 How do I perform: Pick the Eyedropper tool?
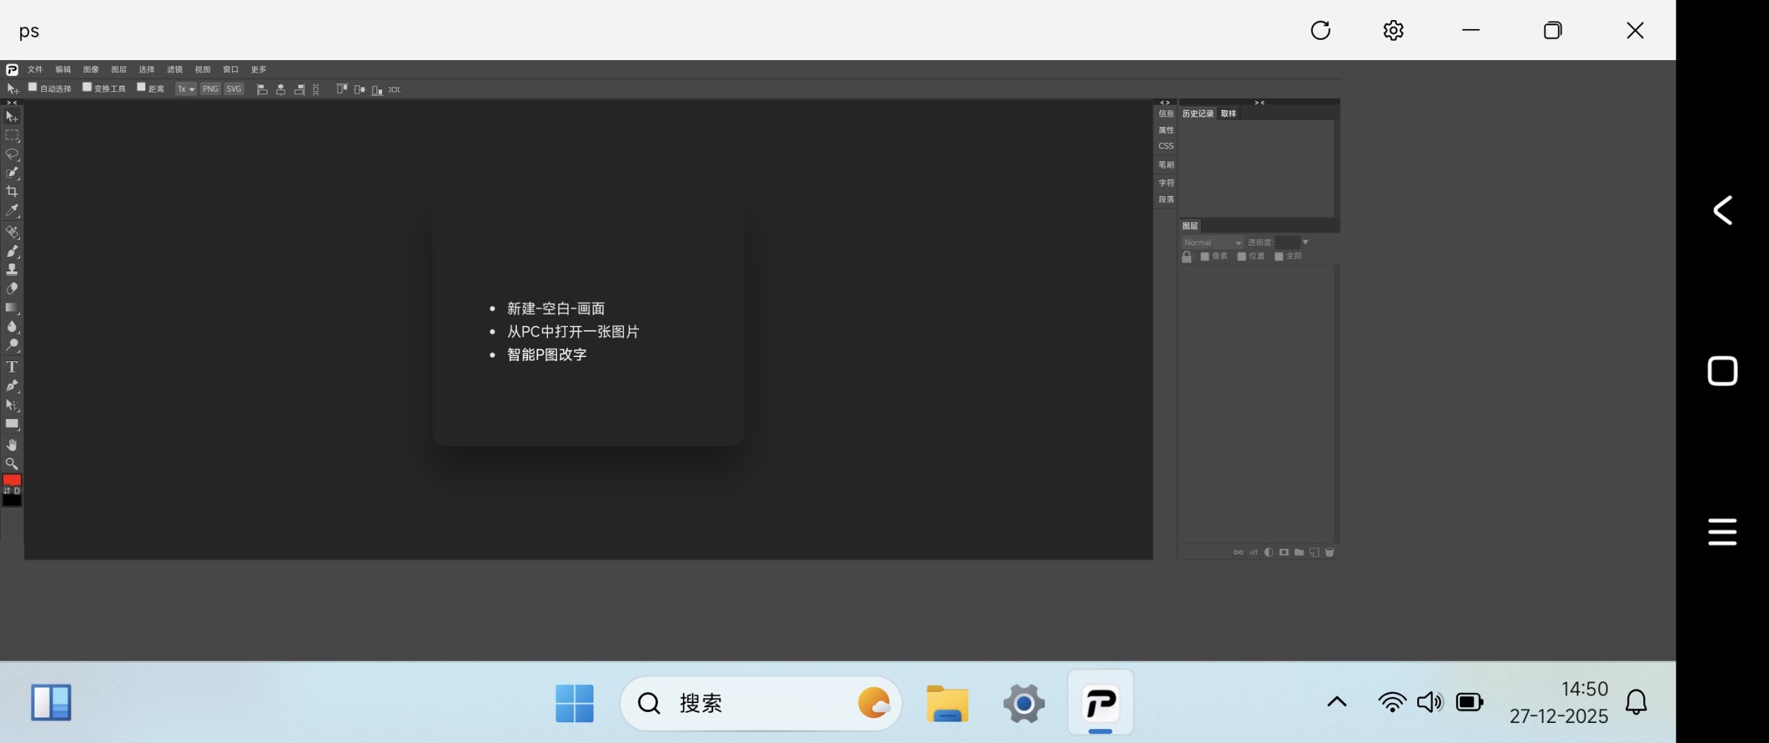[12, 211]
